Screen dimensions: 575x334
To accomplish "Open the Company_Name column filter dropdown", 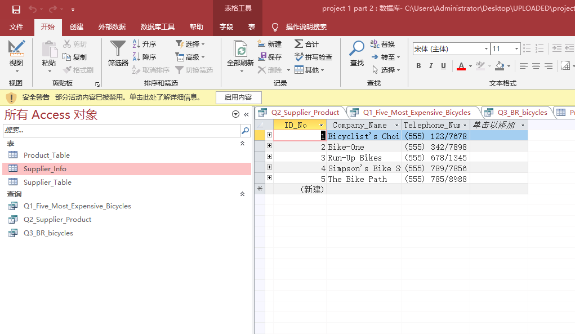I will [396, 126].
